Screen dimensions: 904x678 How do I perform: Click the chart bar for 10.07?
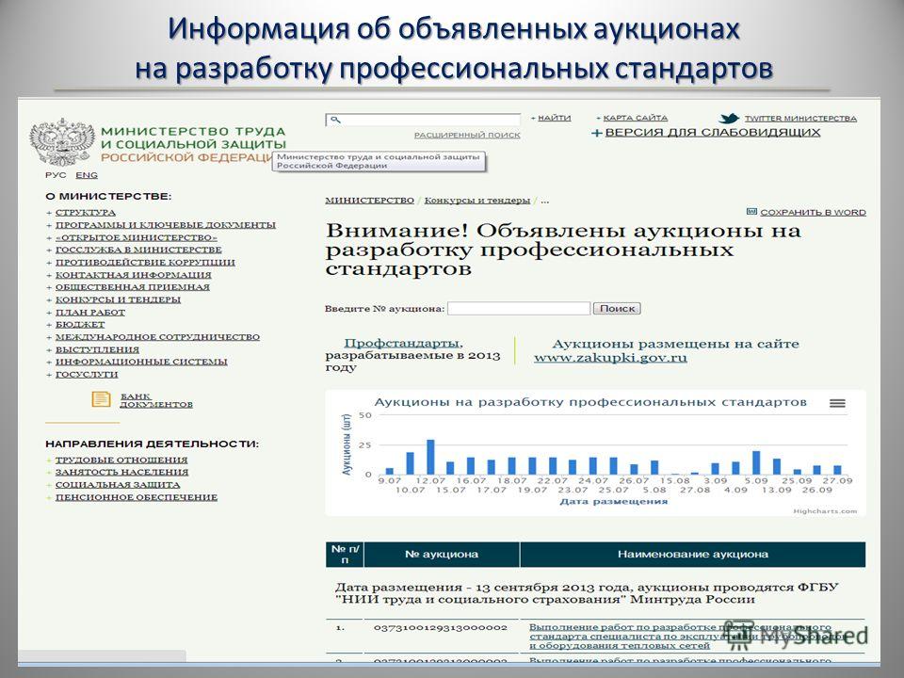coord(410,463)
